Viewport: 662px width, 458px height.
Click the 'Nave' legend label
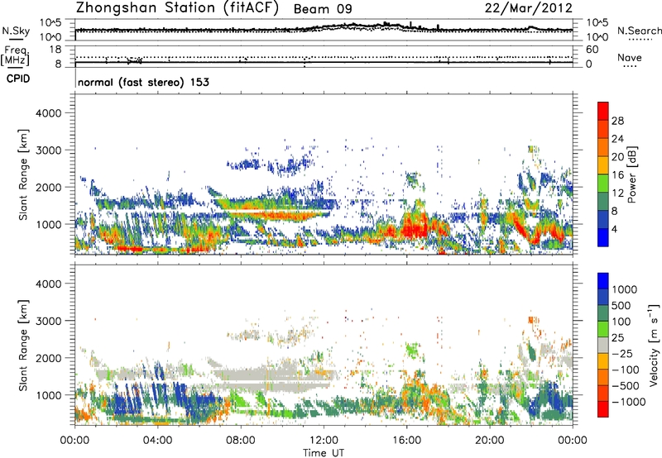coord(630,57)
